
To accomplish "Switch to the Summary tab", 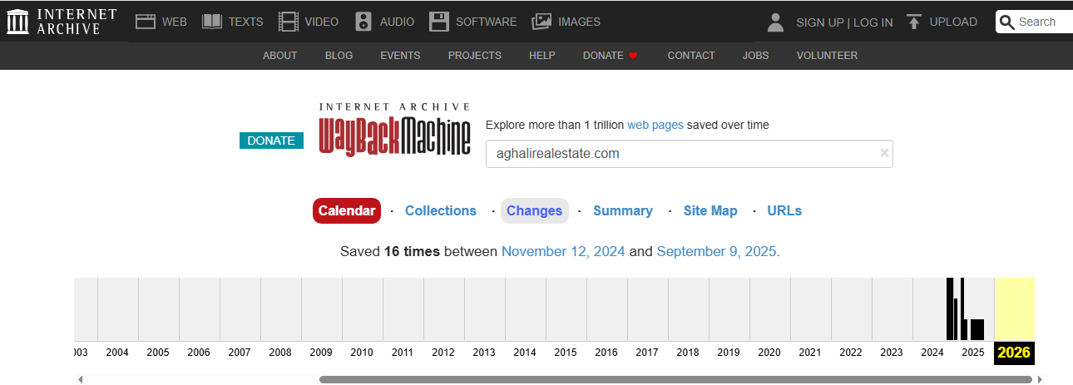I will [x=622, y=210].
